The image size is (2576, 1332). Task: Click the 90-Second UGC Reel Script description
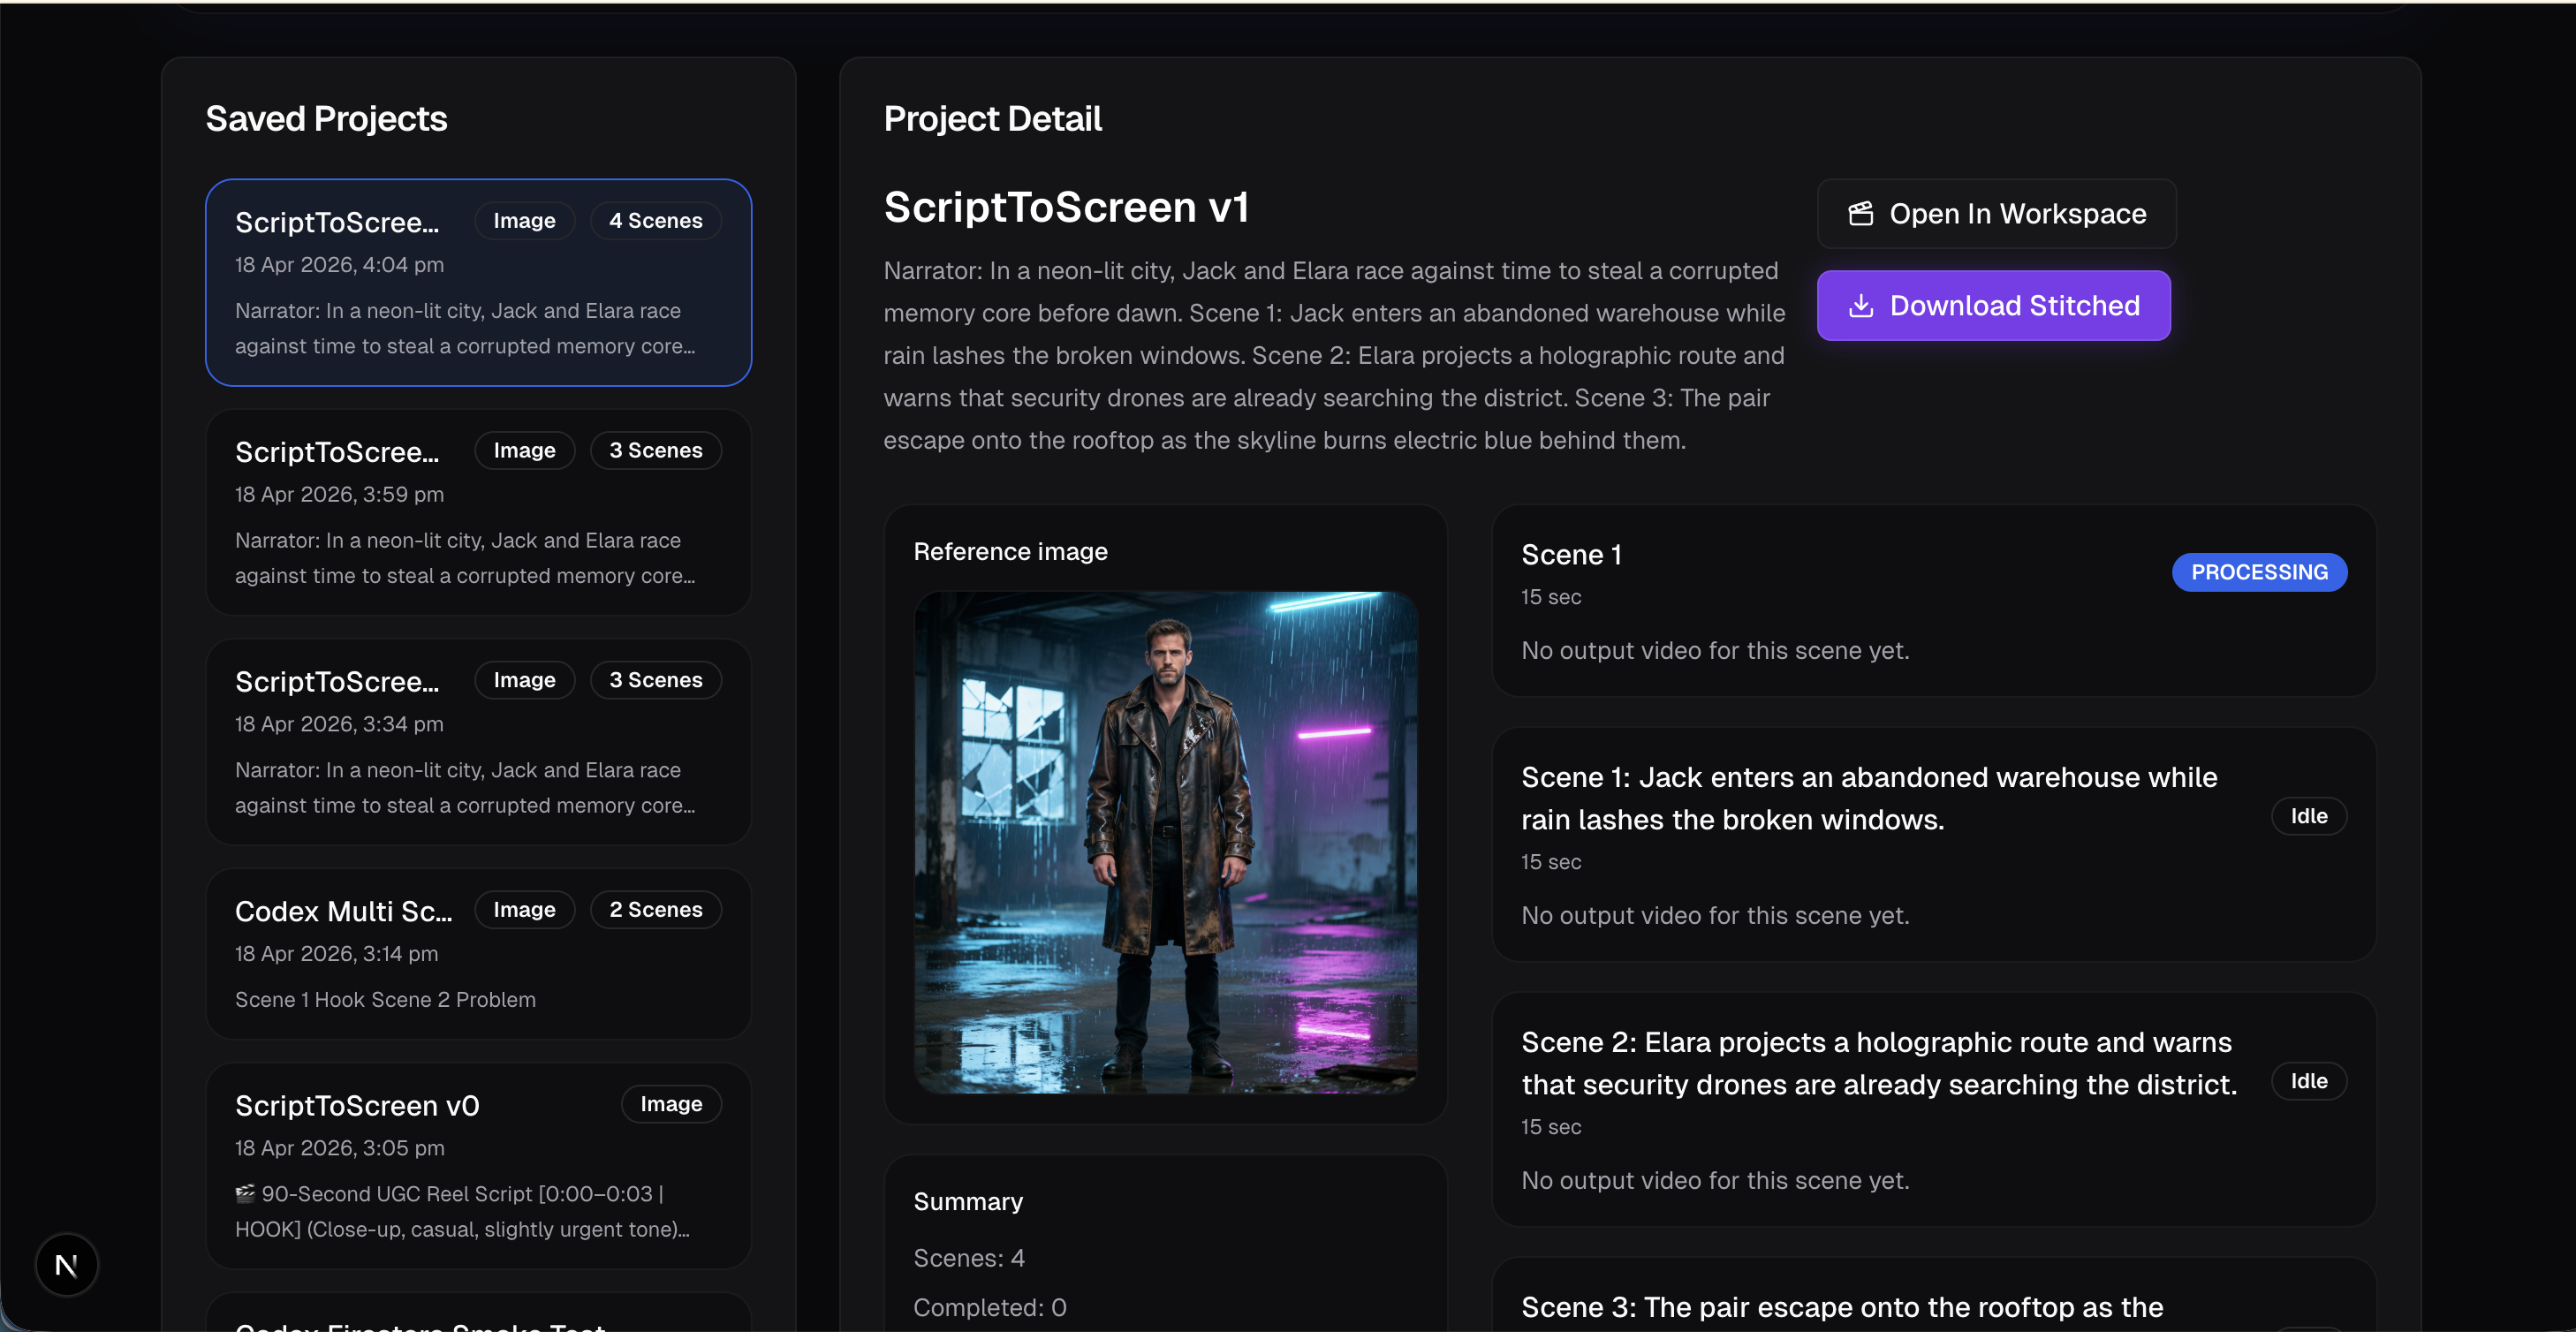[462, 1212]
